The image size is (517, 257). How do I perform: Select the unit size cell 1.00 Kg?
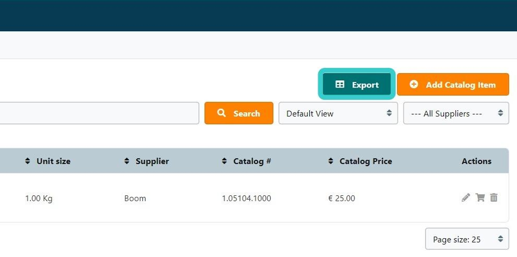38,199
